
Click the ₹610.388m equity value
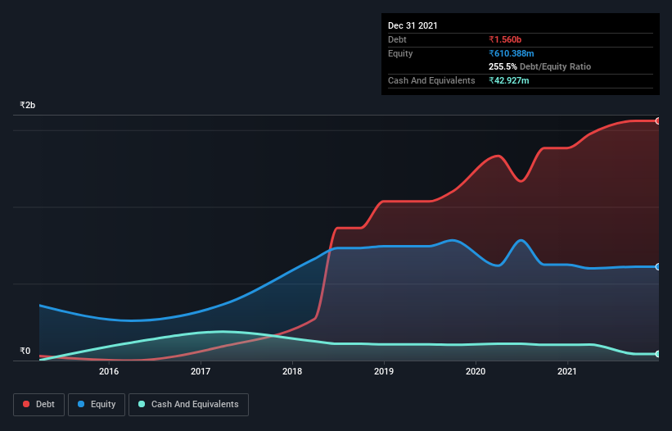pos(512,53)
